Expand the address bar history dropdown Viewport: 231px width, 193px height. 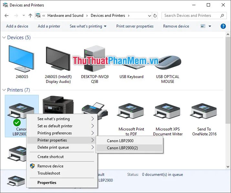point(150,16)
